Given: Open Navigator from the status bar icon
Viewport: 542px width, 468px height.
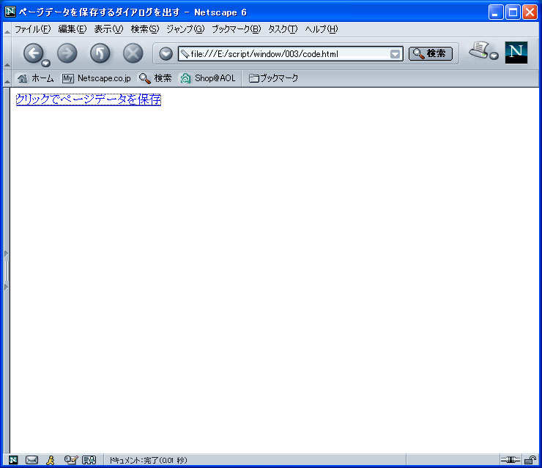Looking at the screenshot, I should tap(13, 460).
